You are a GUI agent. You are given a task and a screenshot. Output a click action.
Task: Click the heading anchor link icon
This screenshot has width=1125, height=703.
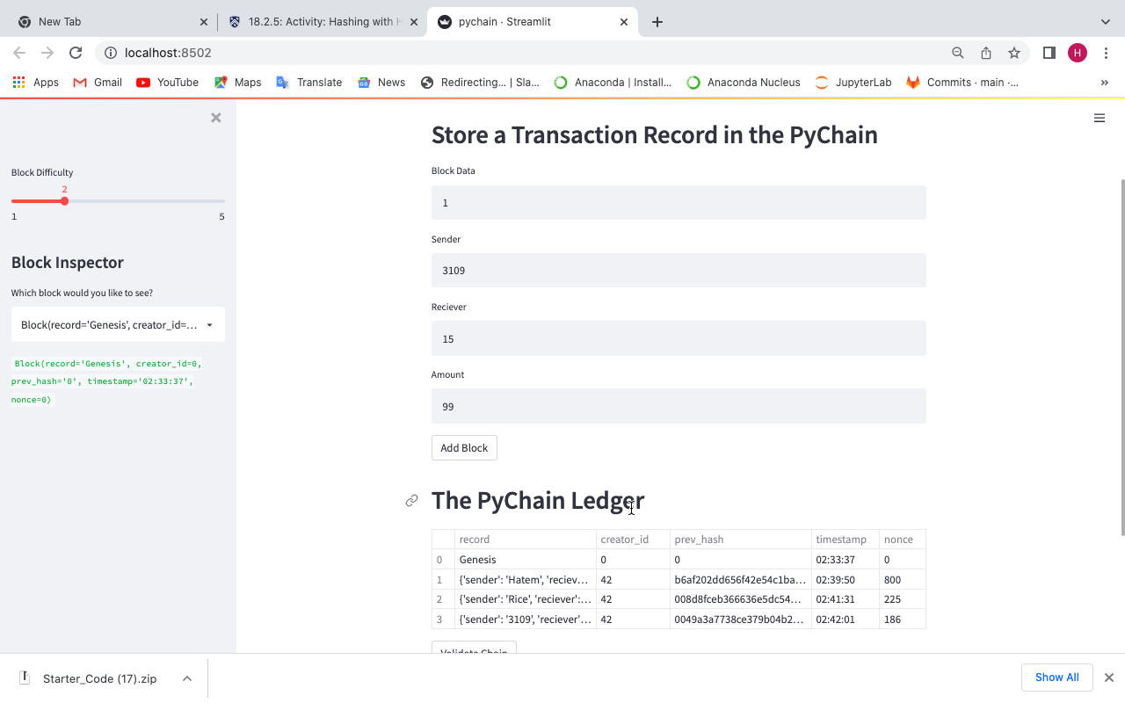(x=411, y=501)
